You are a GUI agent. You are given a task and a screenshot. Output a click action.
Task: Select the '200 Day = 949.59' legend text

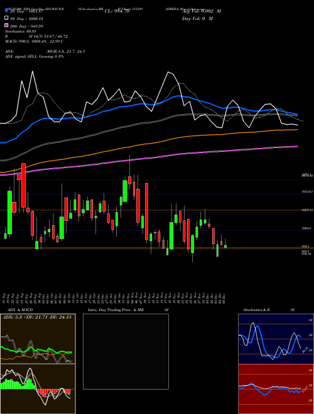click(x=26, y=26)
